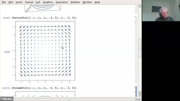Click the second-to-last up arrow on vertical scrollbar
The image size is (180, 101).
[x=140, y=92]
